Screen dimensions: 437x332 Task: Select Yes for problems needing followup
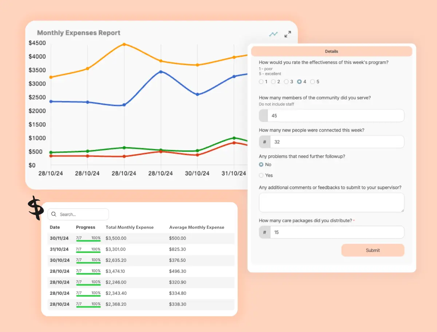click(261, 175)
